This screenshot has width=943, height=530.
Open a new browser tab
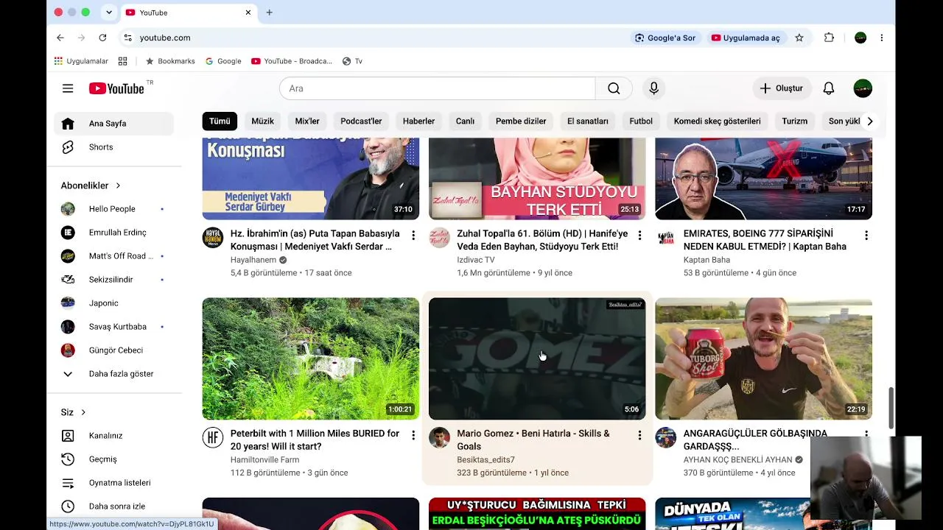click(270, 13)
